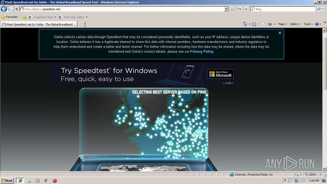Show hidden system tray icons arrow
The width and height of the screenshot is (327, 184).
(285, 181)
